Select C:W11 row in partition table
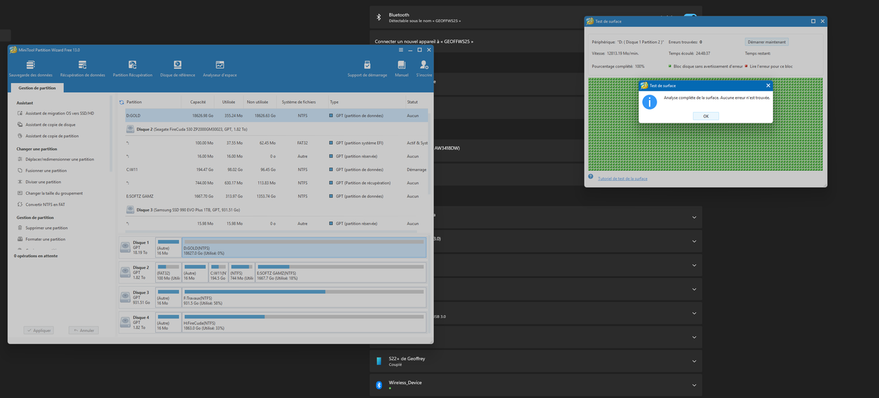879x398 pixels. 276,169
